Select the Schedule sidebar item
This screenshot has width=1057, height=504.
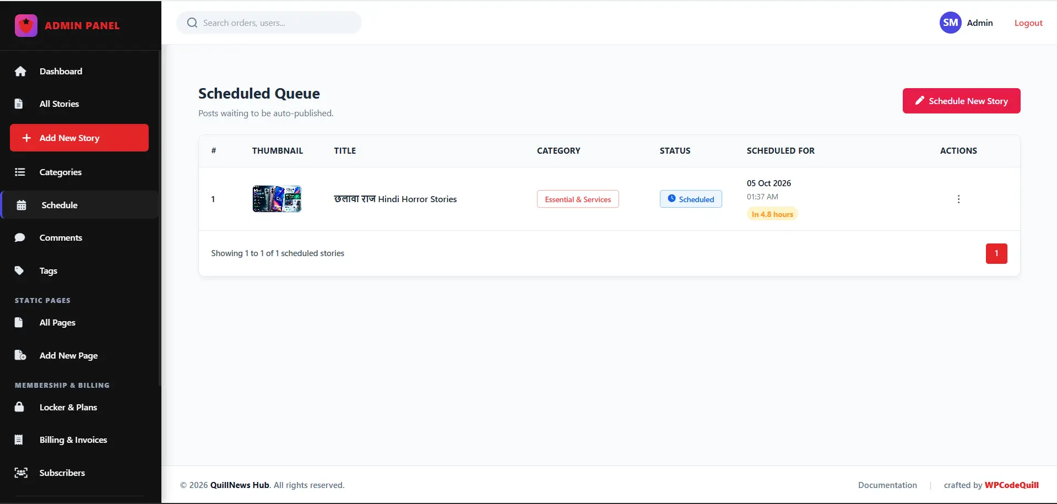point(80,205)
